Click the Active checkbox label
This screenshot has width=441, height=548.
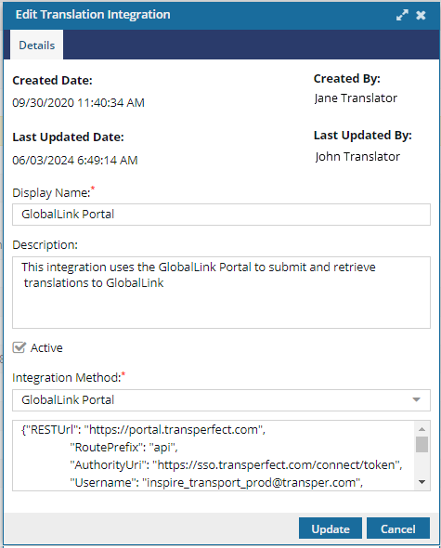(x=46, y=347)
